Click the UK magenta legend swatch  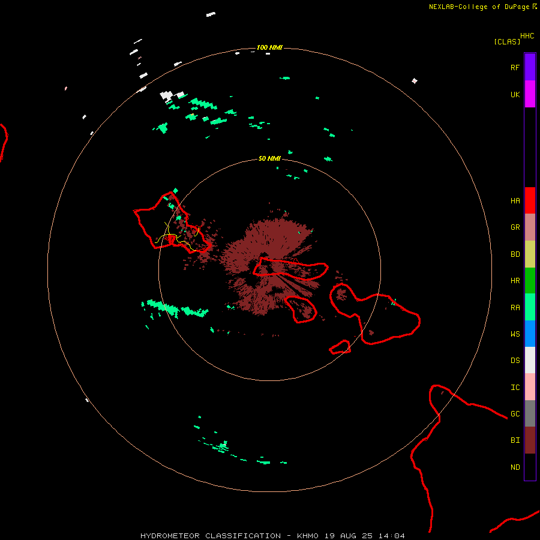pyautogui.click(x=530, y=94)
